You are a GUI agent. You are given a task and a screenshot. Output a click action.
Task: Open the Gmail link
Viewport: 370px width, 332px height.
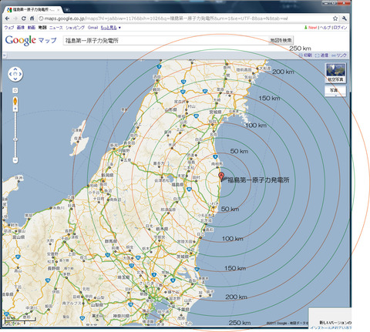92,28
